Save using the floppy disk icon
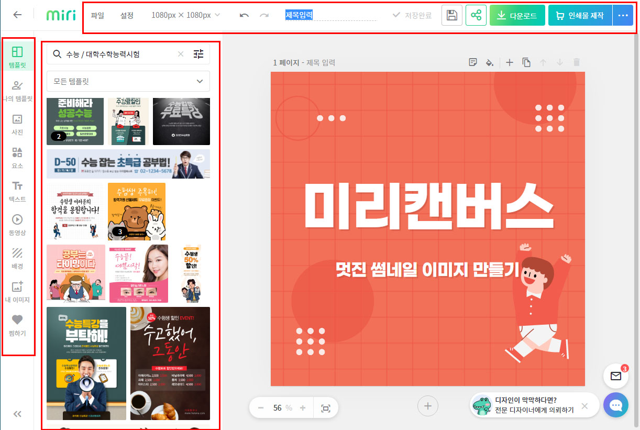640x430 pixels. 451,15
